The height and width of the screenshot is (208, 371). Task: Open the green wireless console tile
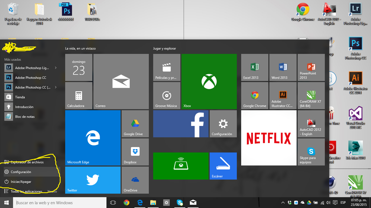point(181,166)
